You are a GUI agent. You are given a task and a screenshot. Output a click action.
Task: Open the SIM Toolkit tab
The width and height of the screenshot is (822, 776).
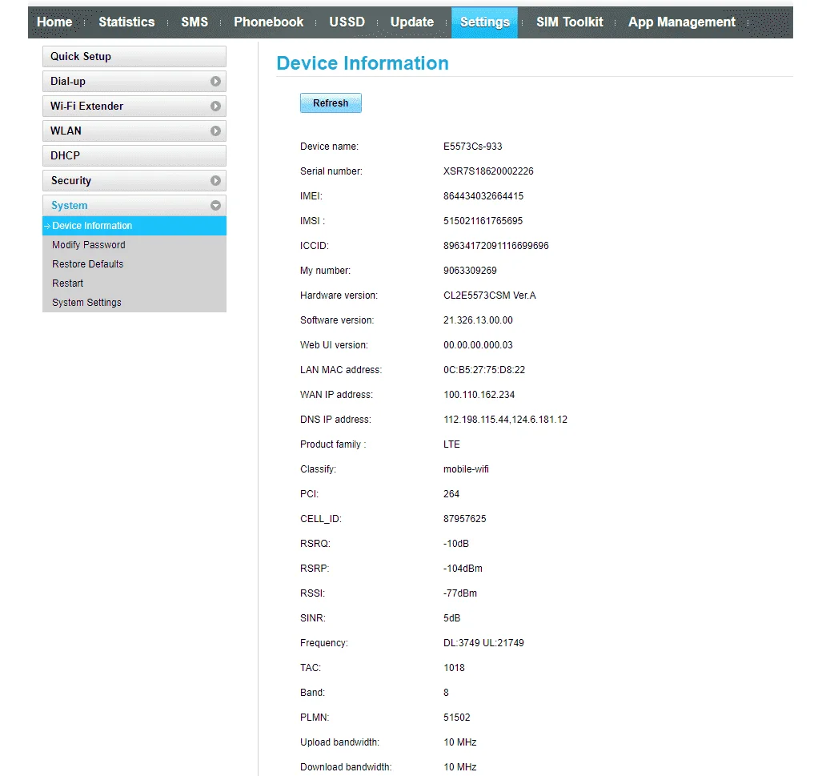[569, 22]
